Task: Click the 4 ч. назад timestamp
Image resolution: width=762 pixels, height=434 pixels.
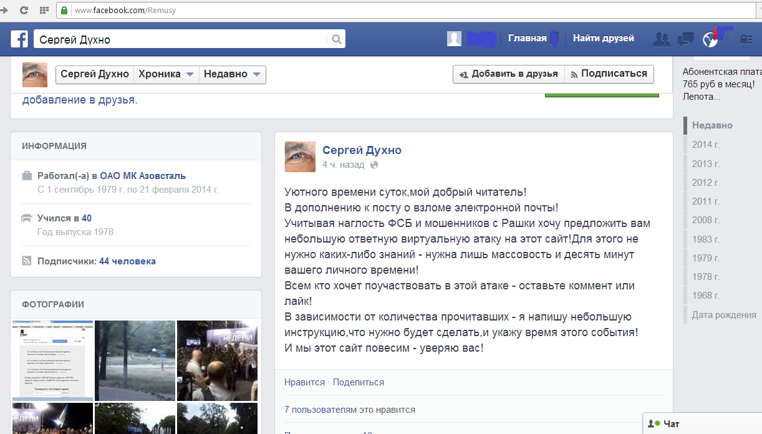Action: (x=343, y=165)
